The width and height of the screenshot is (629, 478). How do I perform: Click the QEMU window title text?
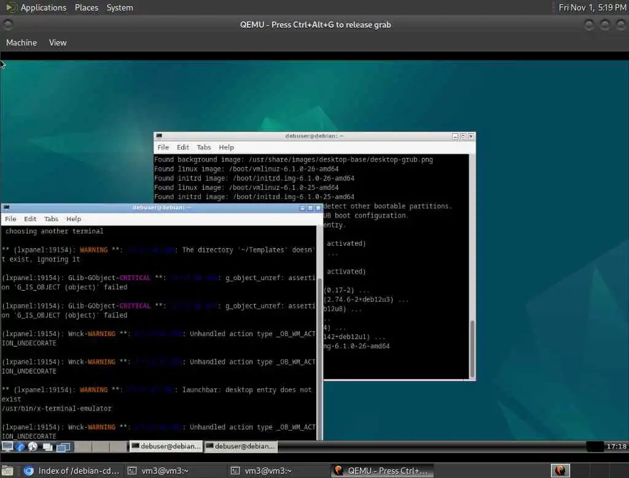pyautogui.click(x=315, y=25)
